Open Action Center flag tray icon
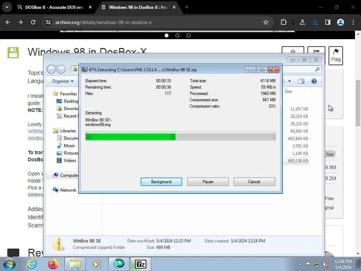 tap(308, 264)
